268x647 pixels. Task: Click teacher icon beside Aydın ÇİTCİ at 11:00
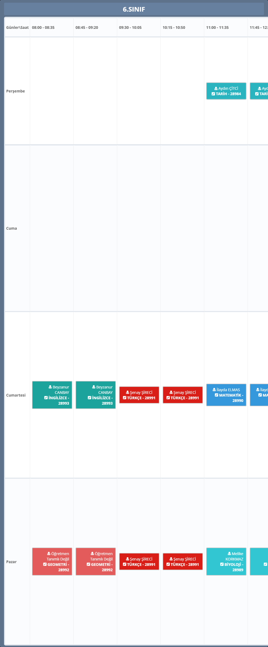216,88
